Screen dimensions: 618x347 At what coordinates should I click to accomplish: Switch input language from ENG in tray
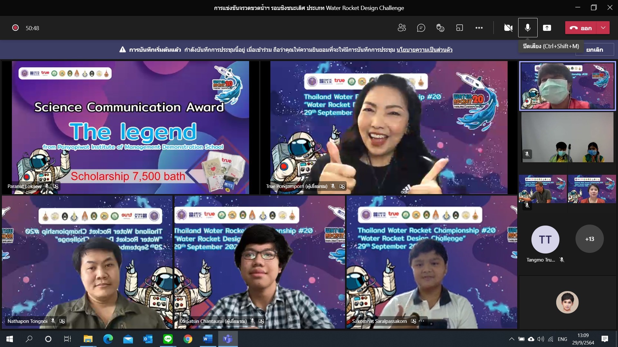(x=562, y=339)
